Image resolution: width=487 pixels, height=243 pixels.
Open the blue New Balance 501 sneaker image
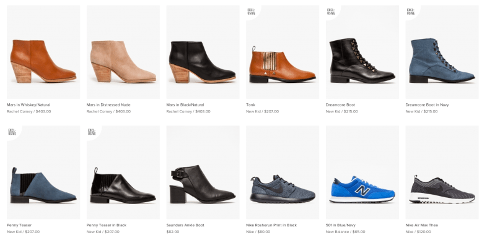pyautogui.click(x=362, y=173)
